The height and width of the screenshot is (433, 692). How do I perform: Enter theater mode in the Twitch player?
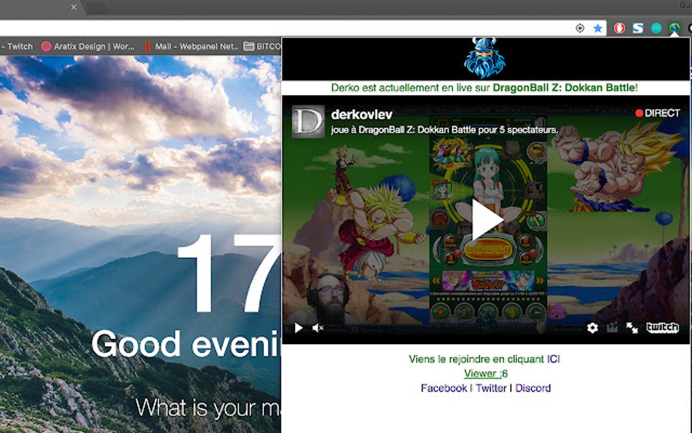pyautogui.click(x=613, y=327)
